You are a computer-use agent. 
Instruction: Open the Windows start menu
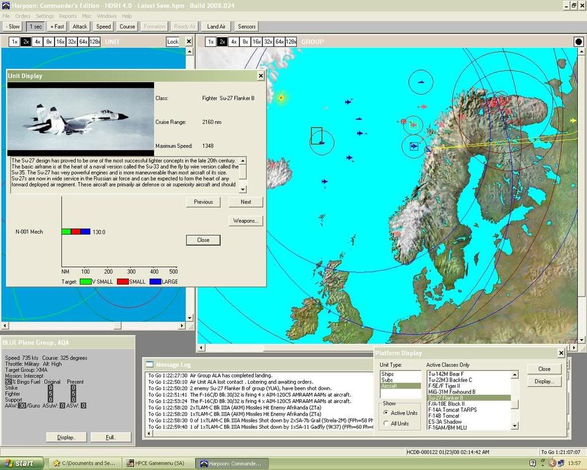coord(22,463)
